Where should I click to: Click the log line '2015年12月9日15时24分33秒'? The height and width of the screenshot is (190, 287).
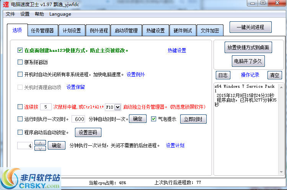point(245,95)
